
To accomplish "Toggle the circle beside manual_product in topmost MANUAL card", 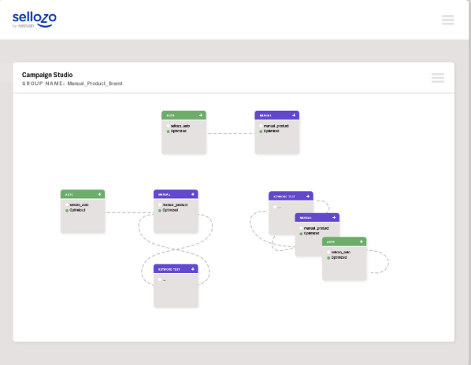I will 261,126.
